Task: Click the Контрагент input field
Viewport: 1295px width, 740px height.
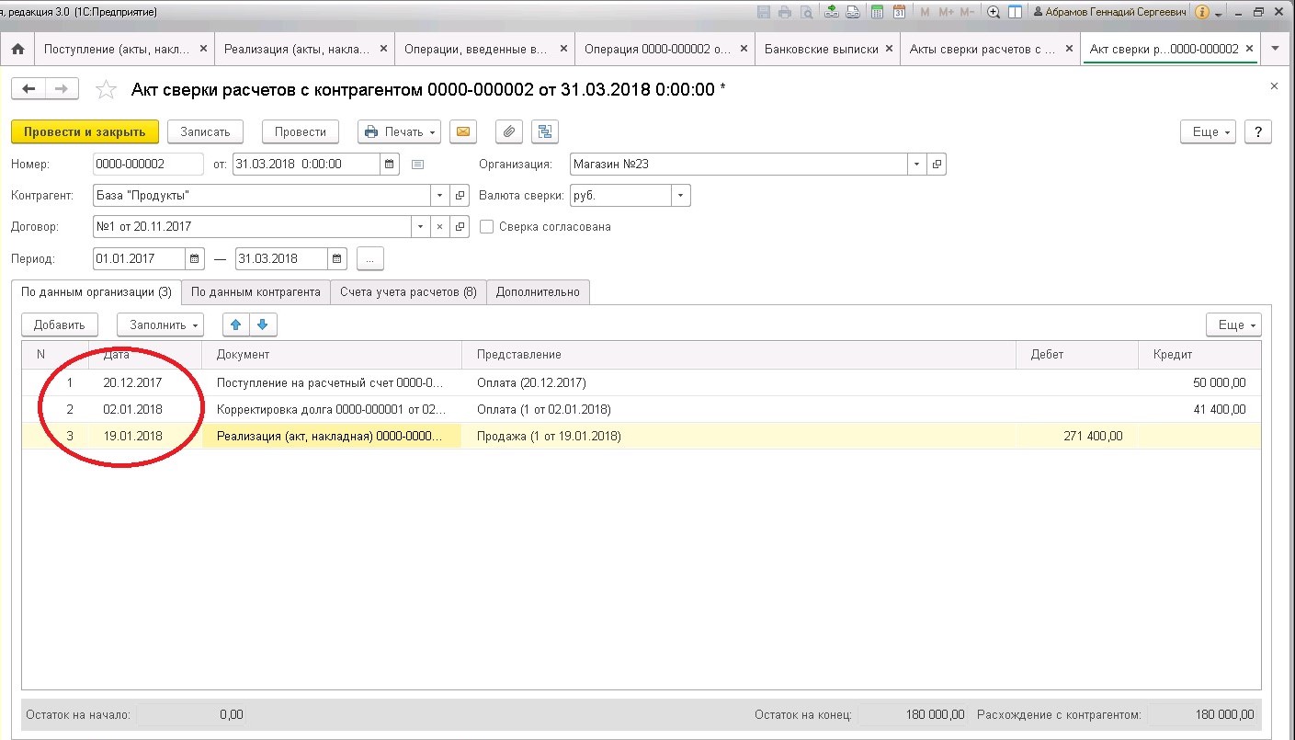Action: pos(261,196)
